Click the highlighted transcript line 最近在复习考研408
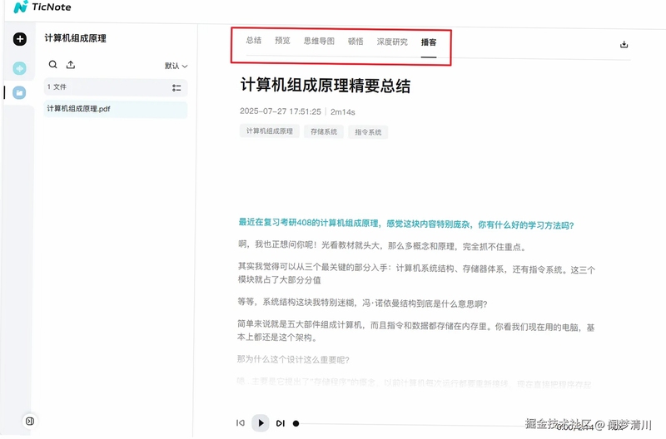This screenshot has height=439, width=666. [x=406, y=224]
